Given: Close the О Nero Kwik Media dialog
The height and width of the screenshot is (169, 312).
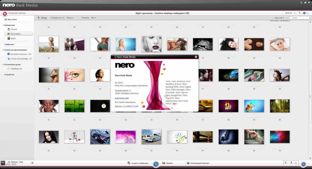Looking at the screenshot, I should tap(196, 57).
